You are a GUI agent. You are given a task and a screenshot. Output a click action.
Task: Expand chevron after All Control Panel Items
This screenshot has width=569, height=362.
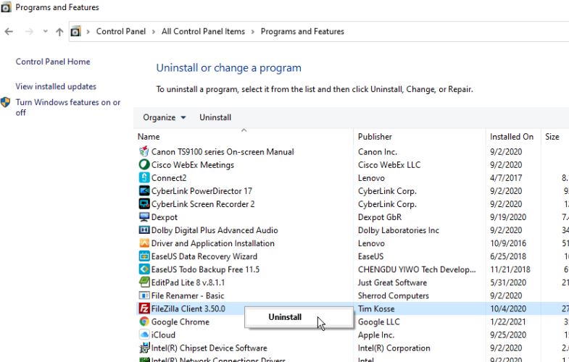pyautogui.click(x=252, y=32)
